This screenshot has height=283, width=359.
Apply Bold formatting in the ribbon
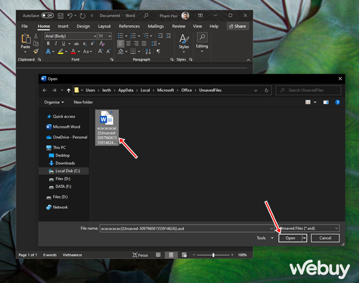48,43
